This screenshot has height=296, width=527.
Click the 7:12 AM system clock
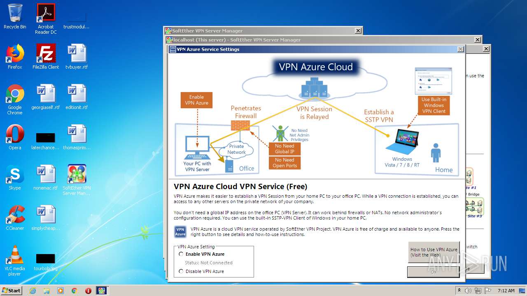[x=506, y=290]
